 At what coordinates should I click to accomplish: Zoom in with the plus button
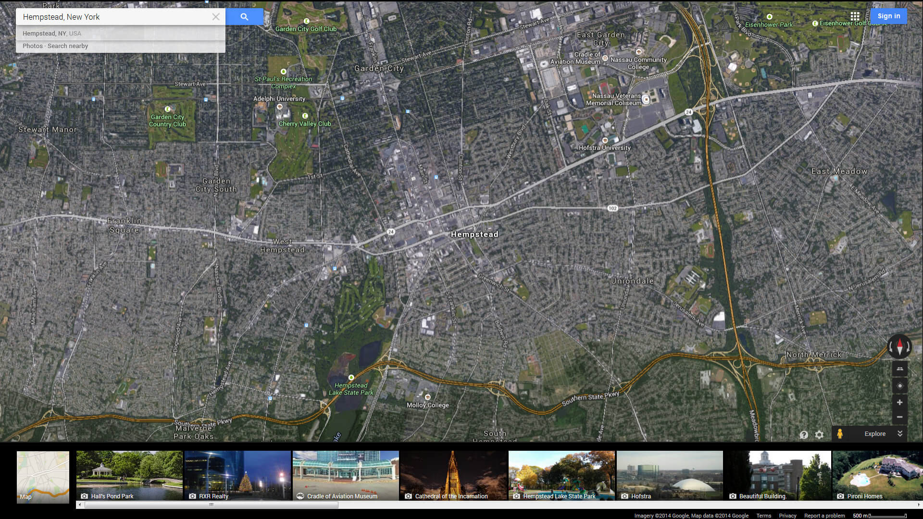point(899,402)
